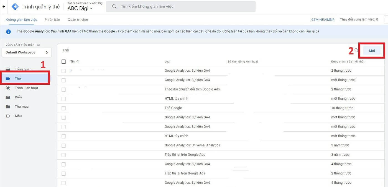Click Theo dõi chuyển đổi trên Google Ads
This screenshot has width=388, height=187.
(192, 89)
